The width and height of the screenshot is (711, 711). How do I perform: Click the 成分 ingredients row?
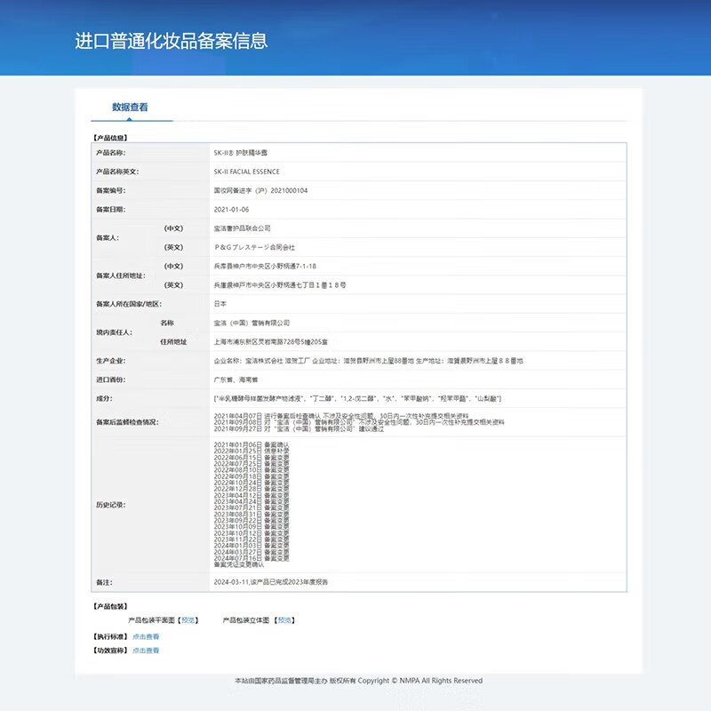355,399
